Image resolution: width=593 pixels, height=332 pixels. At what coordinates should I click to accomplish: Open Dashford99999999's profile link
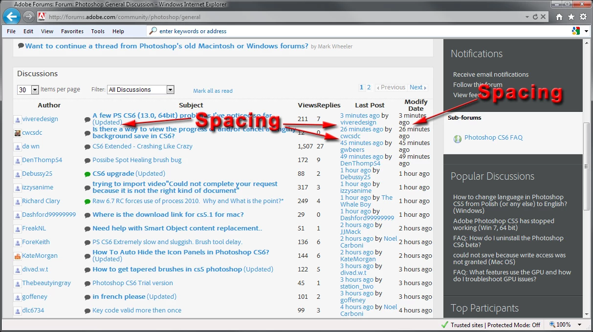(49, 215)
